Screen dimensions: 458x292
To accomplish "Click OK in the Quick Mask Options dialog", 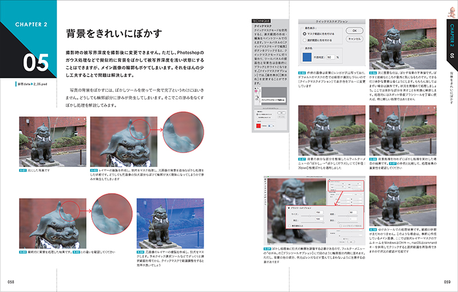I will (x=353, y=30).
